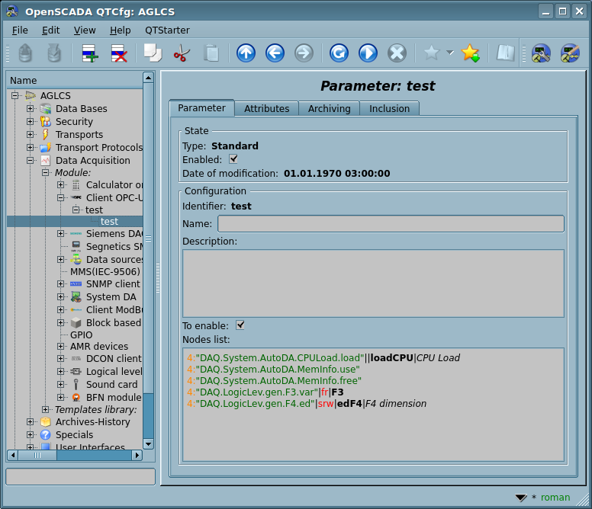
Task: Click the Delete item toolbar icon
Action: (x=119, y=53)
